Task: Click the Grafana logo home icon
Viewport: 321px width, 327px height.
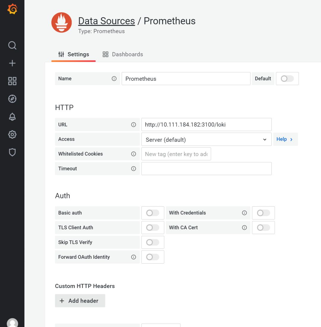Action: [12, 9]
